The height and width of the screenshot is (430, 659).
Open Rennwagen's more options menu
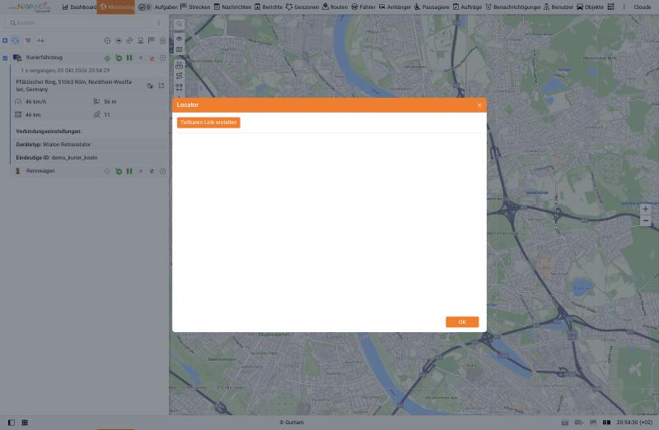[162, 171]
